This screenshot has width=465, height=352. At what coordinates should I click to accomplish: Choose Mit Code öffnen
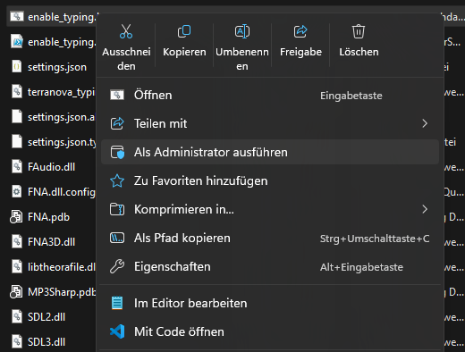pos(270,331)
